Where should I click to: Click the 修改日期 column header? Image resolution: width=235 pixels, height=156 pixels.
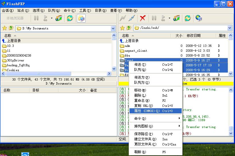194,36
